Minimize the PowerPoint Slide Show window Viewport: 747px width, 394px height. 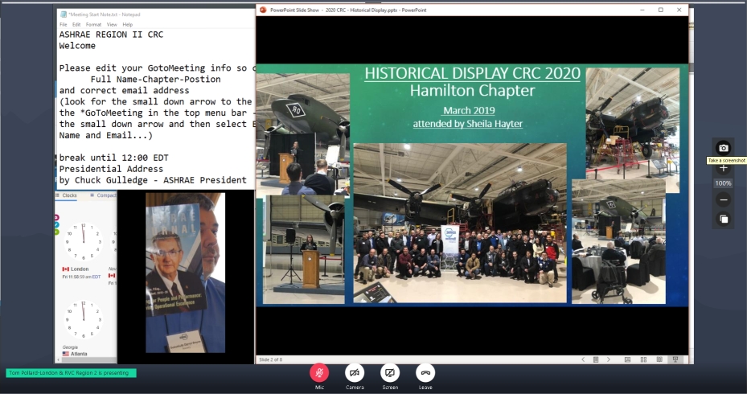click(x=643, y=10)
